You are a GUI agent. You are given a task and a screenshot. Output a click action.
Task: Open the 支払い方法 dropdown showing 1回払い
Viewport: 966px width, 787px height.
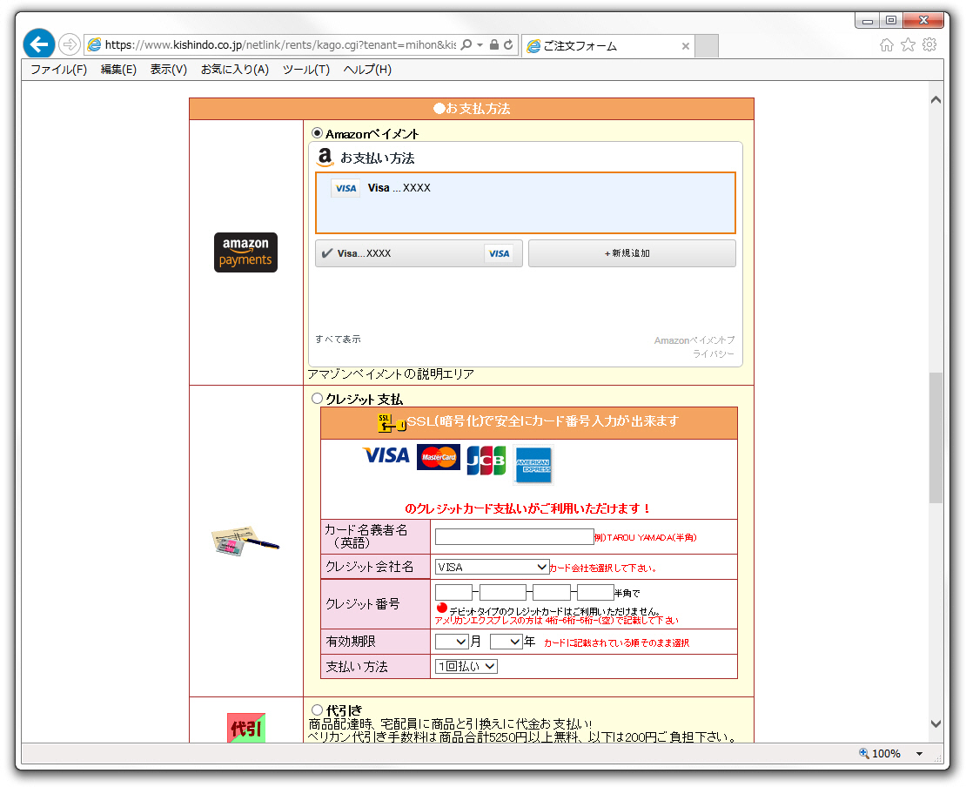(x=466, y=666)
